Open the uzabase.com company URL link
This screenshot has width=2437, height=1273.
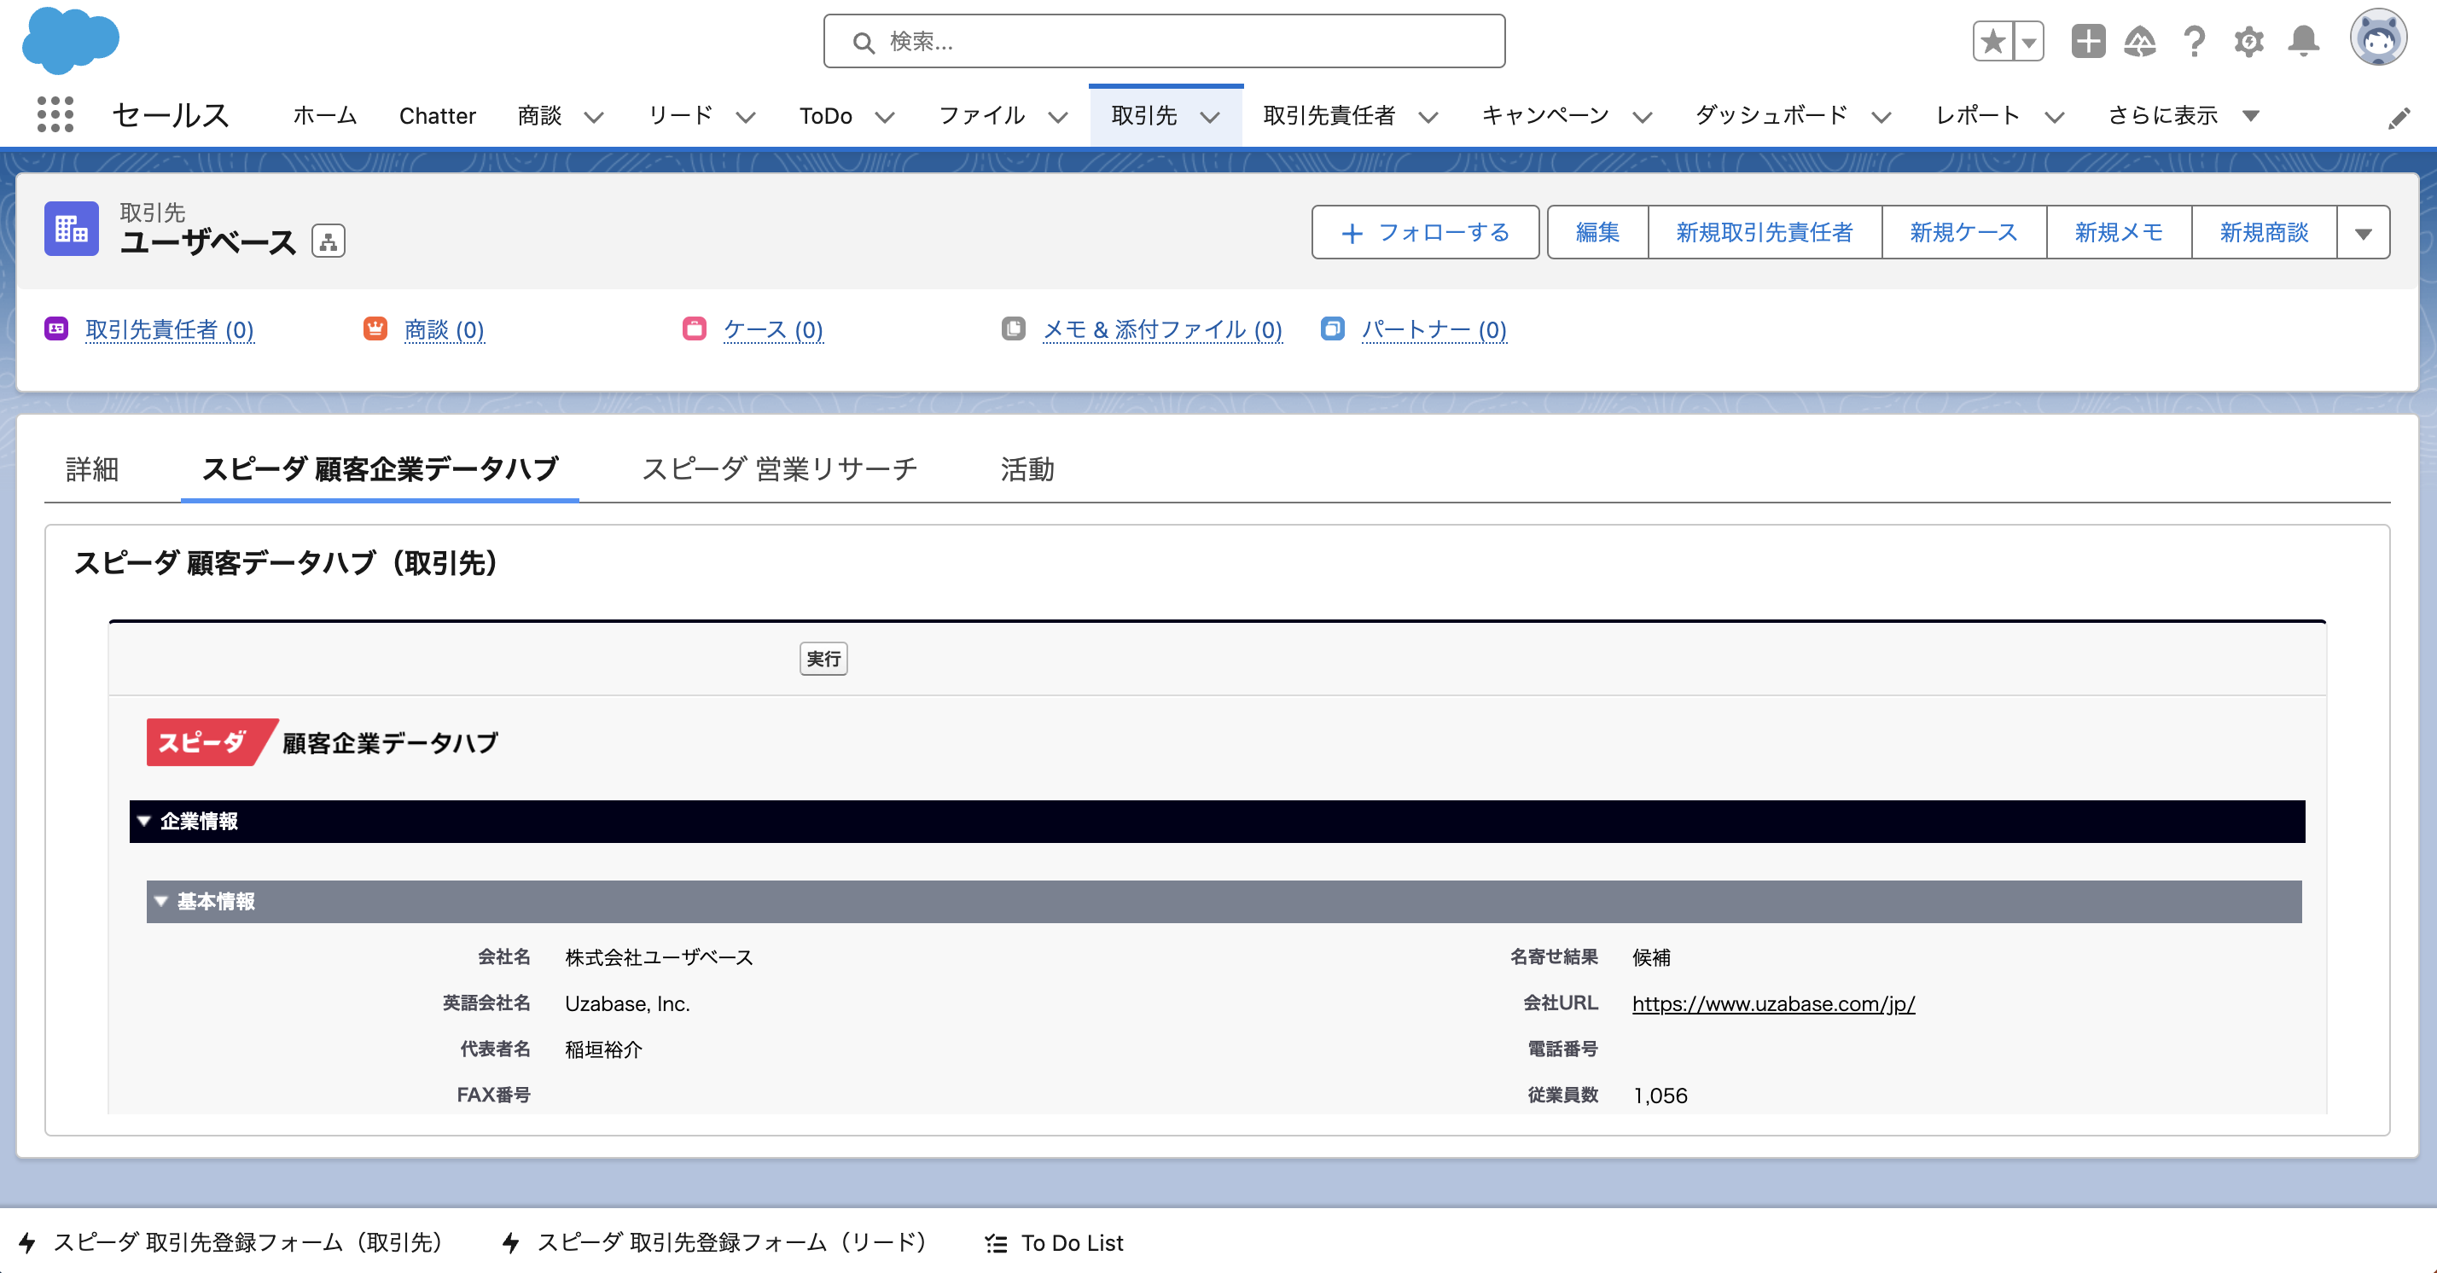pyautogui.click(x=1772, y=1003)
